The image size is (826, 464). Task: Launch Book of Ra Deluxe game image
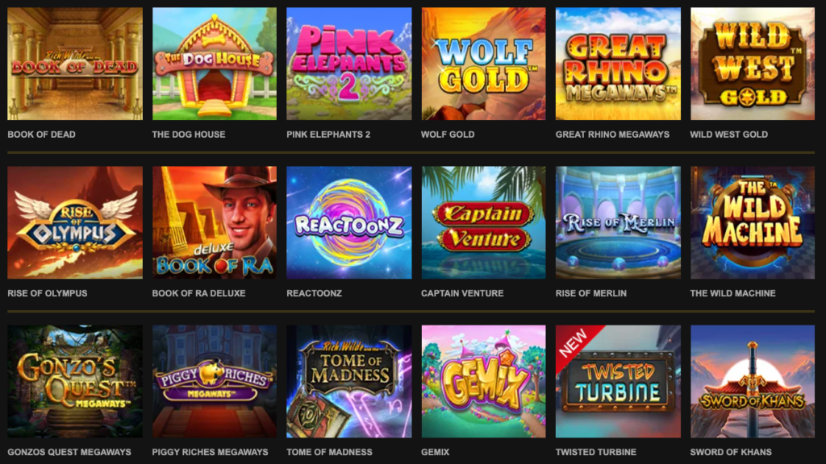[215, 222]
